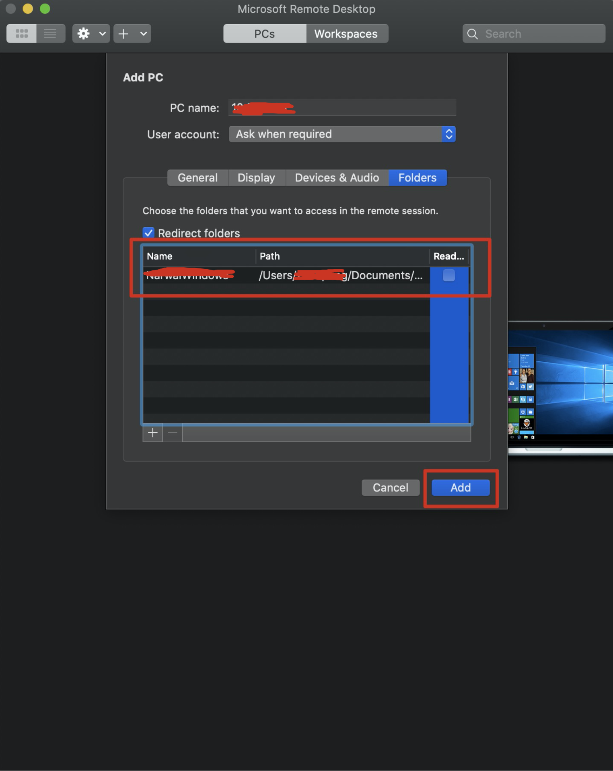Select the Folders tab
Screen dimensions: 613x771
click(x=418, y=178)
